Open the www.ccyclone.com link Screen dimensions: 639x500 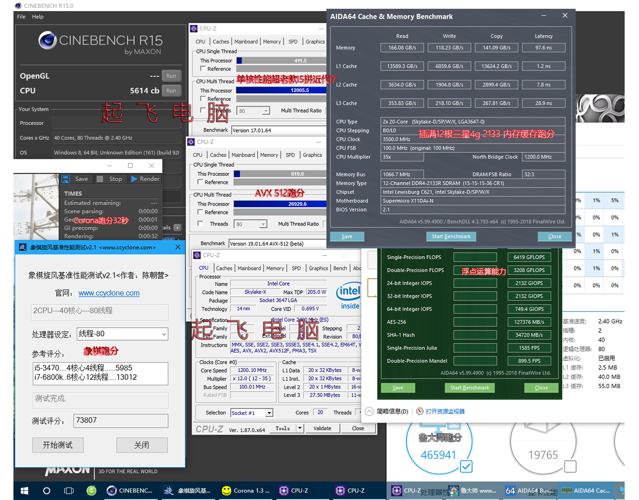(x=109, y=293)
